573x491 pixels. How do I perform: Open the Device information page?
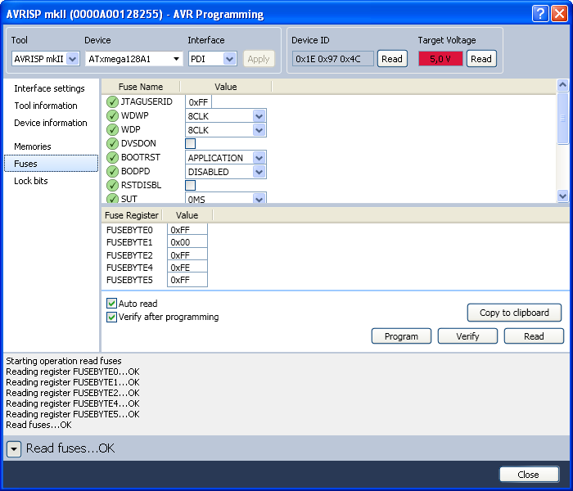click(51, 123)
